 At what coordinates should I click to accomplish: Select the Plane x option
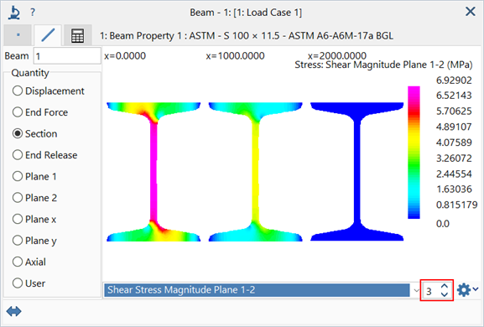(34, 220)
